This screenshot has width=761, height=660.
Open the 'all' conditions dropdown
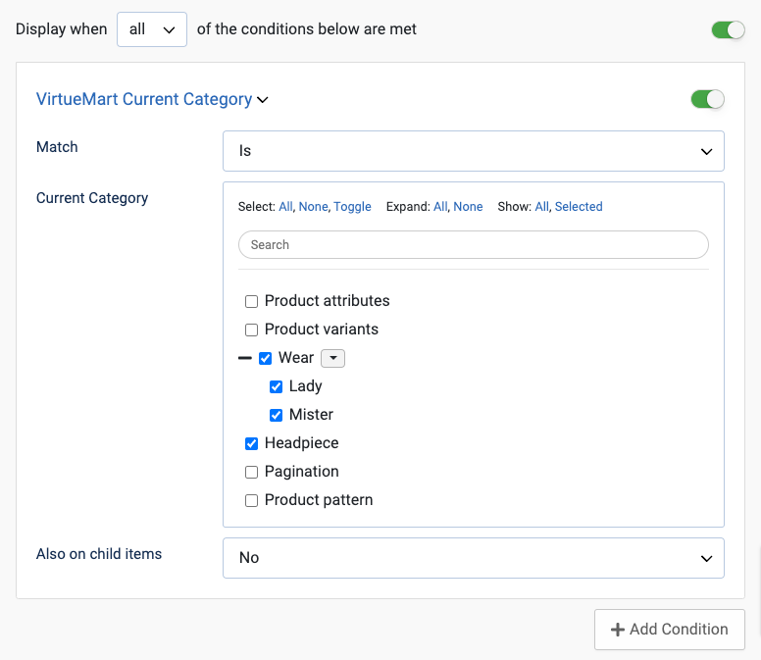coord(152,29)
